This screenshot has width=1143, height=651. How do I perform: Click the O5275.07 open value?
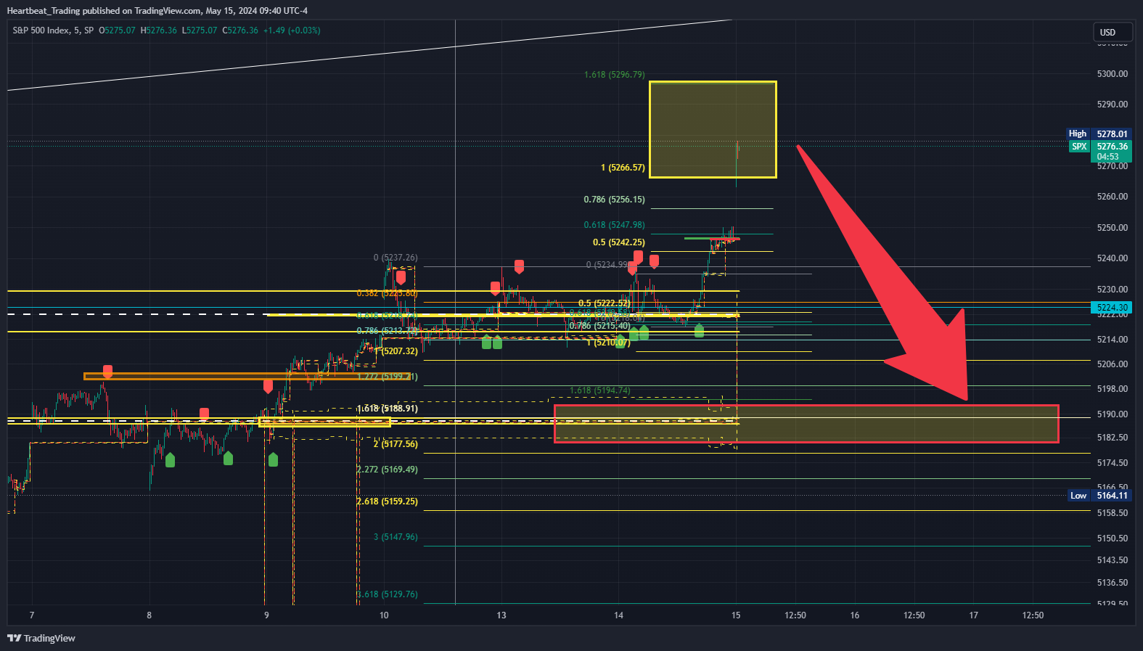pyautogui.click(x=118, y=30)
